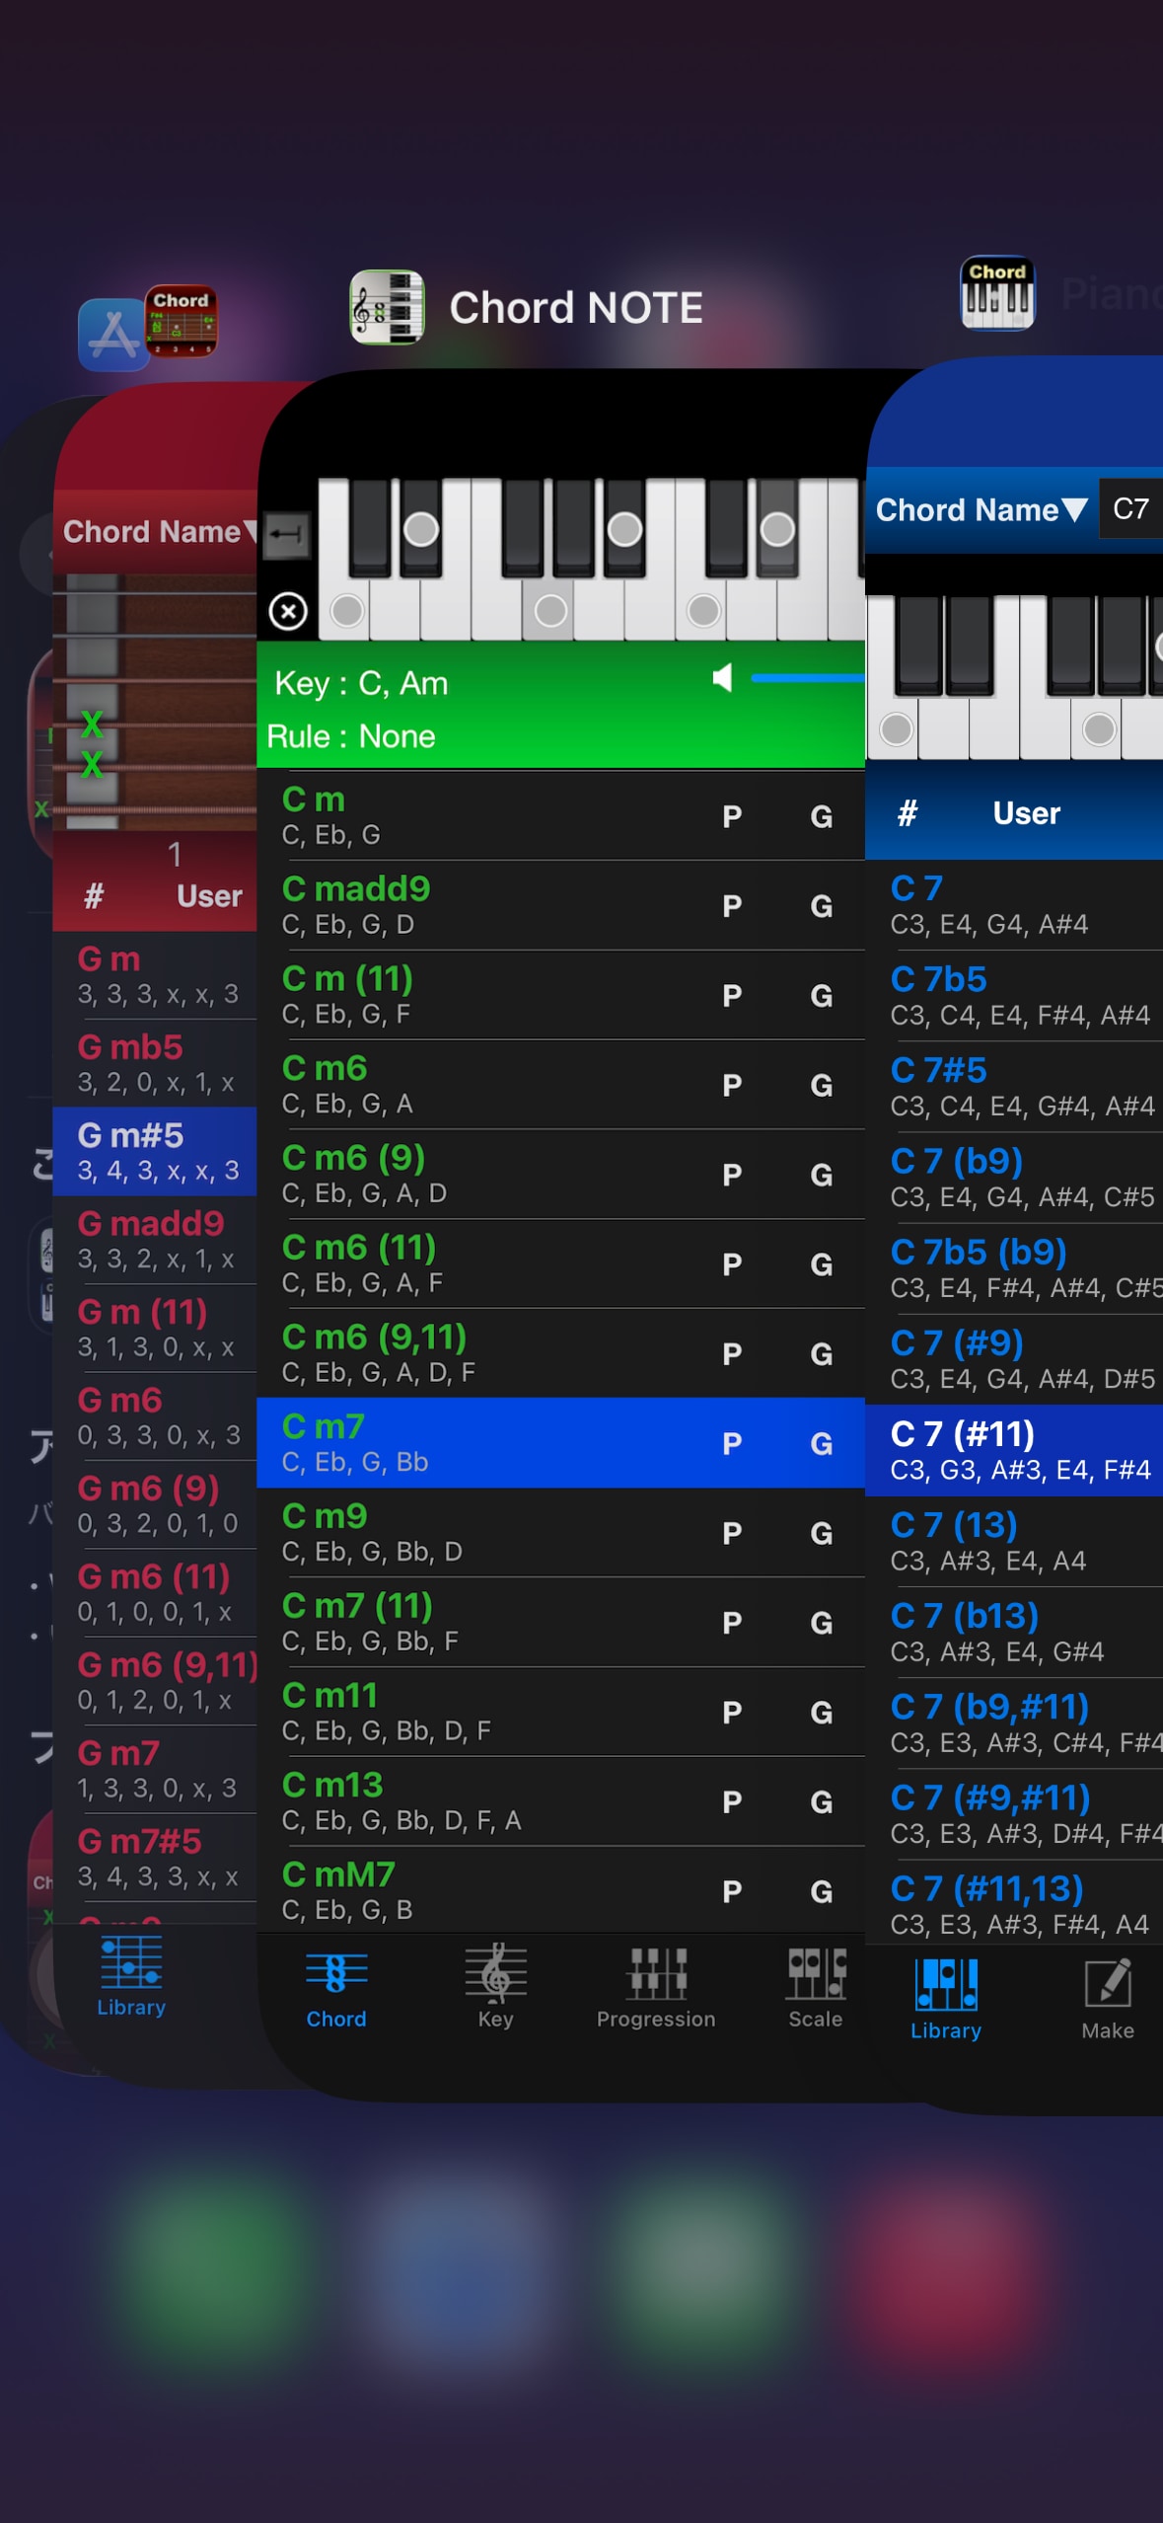Tap the Chord NOTE app icon
Screen dimensions: 1163x2523
[x=388, y=307]
